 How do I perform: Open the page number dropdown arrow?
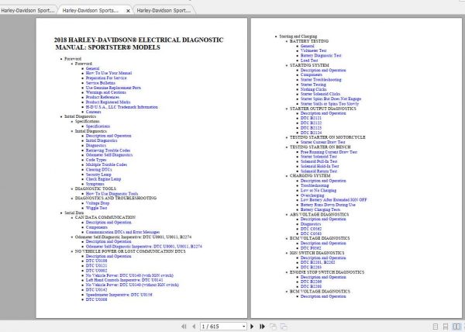pos(244,327)
